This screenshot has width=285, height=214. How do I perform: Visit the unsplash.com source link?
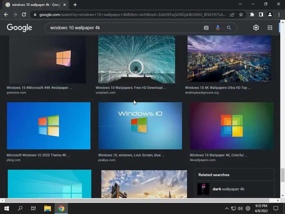[x=105, y=93]
